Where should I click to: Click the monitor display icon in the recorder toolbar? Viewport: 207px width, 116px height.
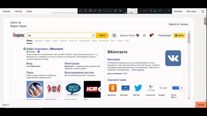point(160,11)
